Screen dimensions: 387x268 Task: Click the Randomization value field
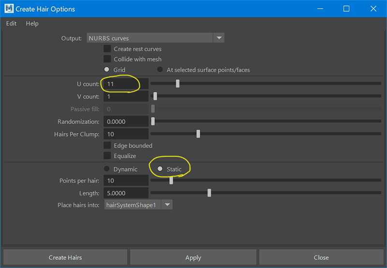coord(126,121)
